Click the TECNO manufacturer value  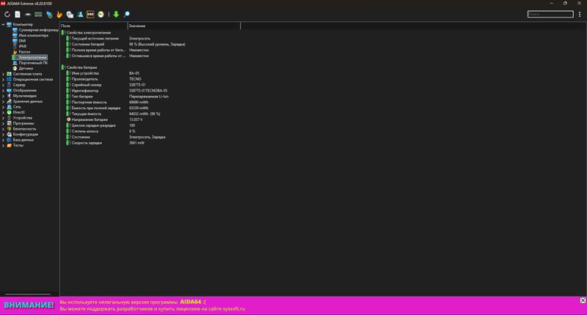coord(135,79)
